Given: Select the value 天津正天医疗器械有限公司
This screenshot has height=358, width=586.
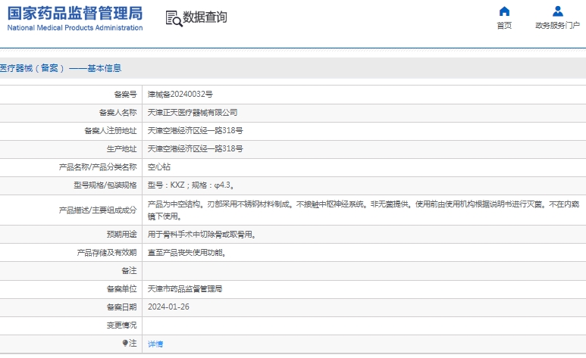Looking at the screenshot, I should 193,112.
